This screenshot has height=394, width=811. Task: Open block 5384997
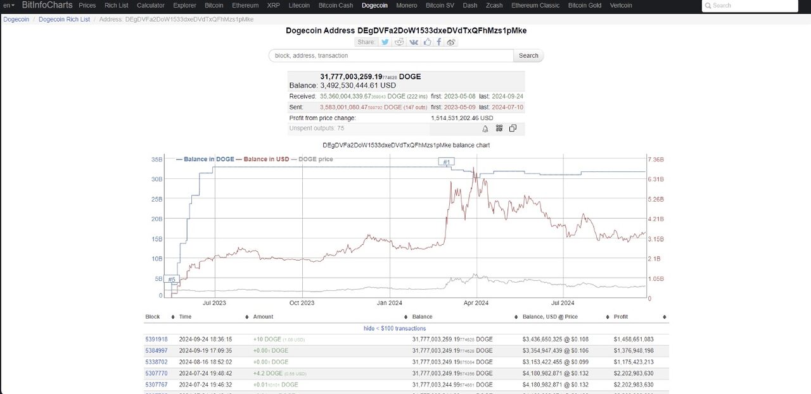[x=156, y=351]
